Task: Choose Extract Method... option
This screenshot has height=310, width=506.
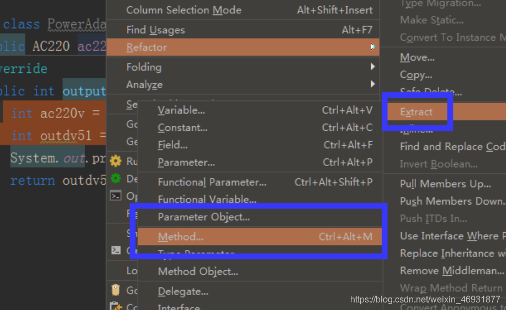Action: coord(260,237)
